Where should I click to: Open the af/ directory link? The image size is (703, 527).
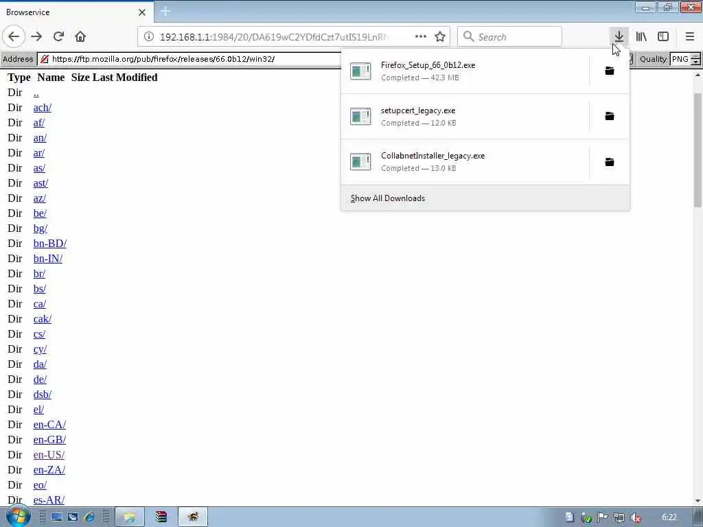(39, 123)
